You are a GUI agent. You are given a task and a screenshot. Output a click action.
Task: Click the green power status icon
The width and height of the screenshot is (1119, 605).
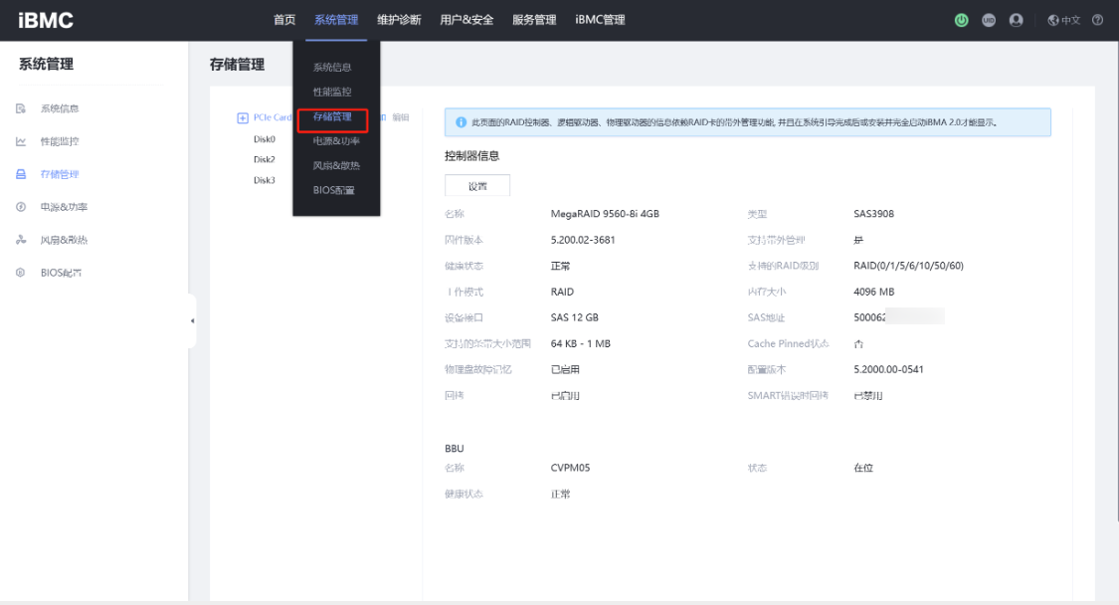coord(961,20)
